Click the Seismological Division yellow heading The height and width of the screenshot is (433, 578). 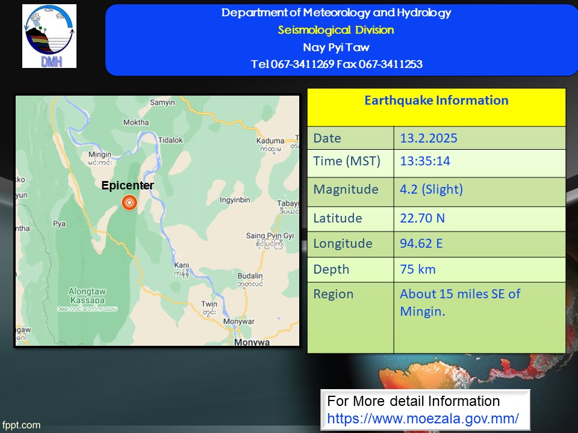coord(336,30)
